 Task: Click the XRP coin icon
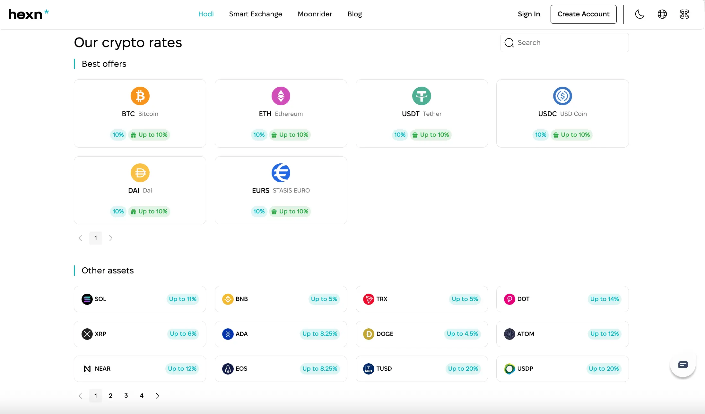pyautogui.click(x=87, y=334)
